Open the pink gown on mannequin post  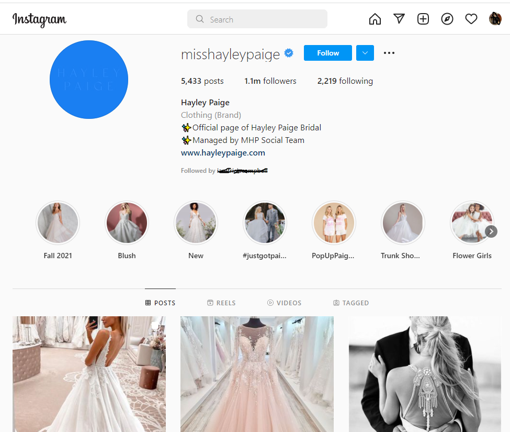point(257,374)
